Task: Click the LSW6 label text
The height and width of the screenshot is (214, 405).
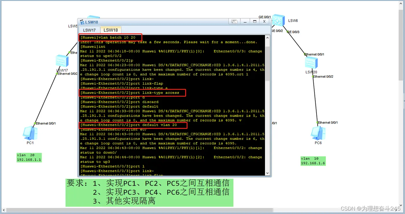Action: (x=293, y=21)
